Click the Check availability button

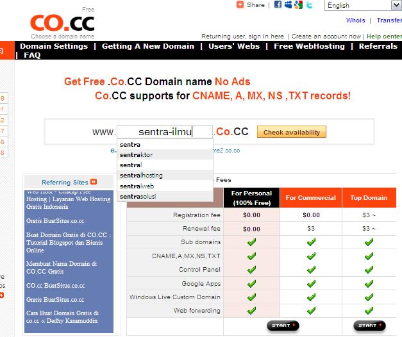292,132
